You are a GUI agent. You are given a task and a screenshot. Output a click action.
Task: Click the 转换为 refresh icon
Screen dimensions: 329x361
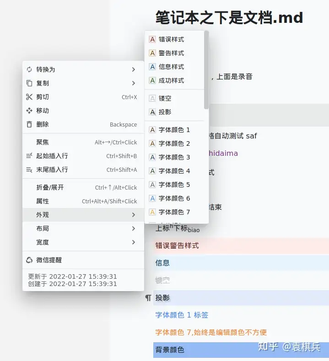pos(29,69)
